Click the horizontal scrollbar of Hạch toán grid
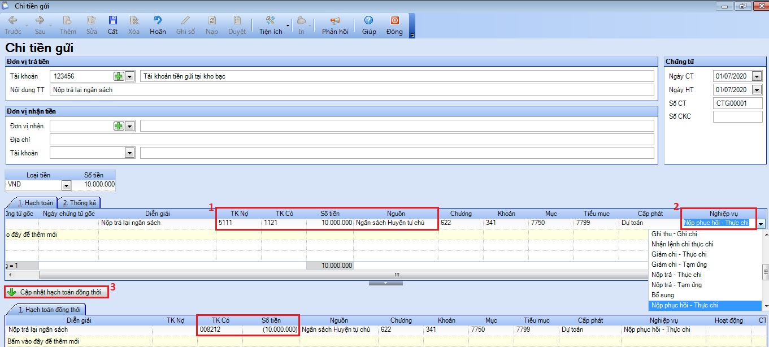 point(344,275)
